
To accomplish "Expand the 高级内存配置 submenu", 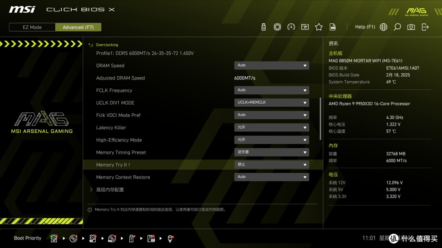I will pos(110,190).
